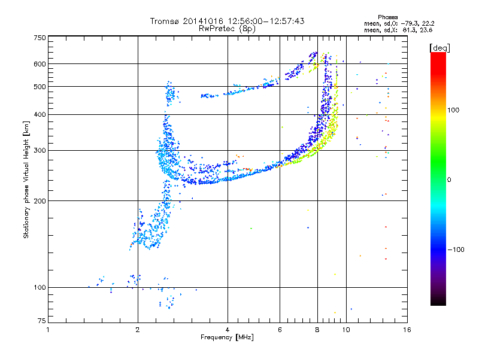
Task: Click the x-axis tick label '6'
Action: 280,330
